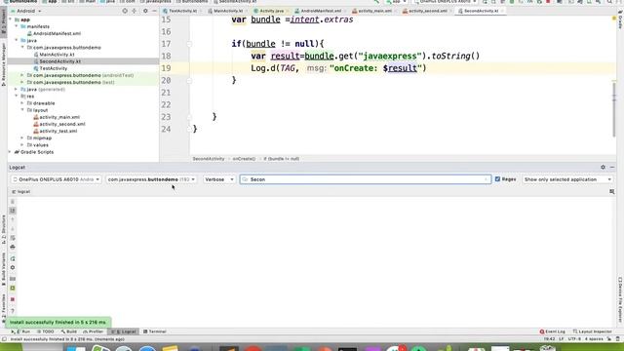Image resolution: width=624 pixels, height=351 pixels.
Task: Select AndroidManifest.xml in project tree
Action: point(57,33)
